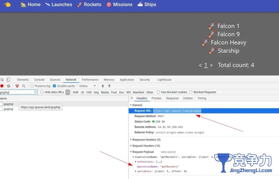Switch to the Elements tab

click(x=23, y=80)
